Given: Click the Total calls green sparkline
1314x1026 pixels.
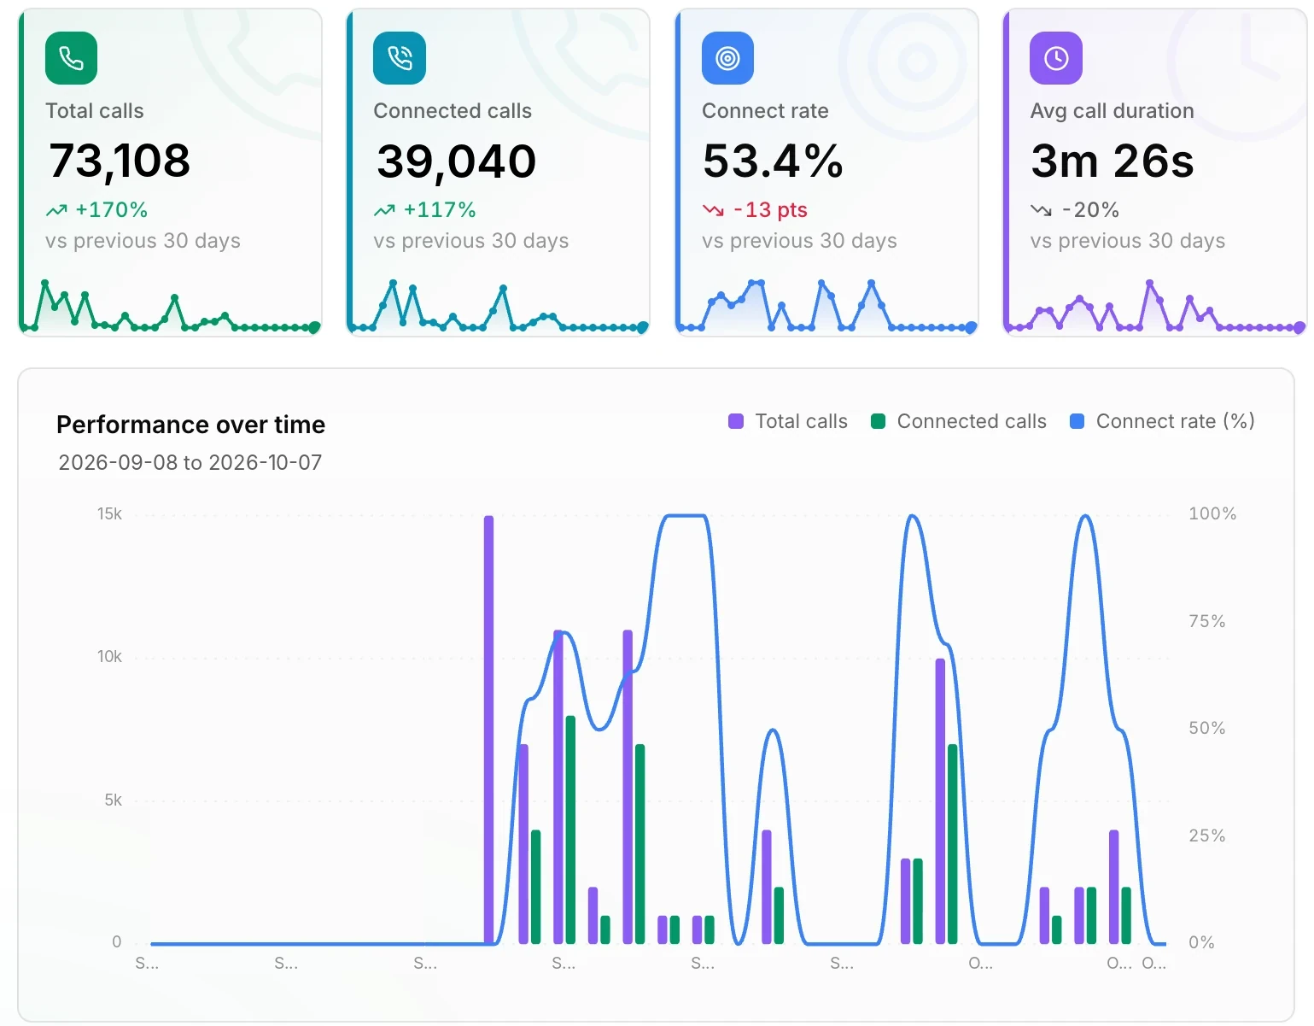Looking at the screenshot, I should tap(170, 306).
